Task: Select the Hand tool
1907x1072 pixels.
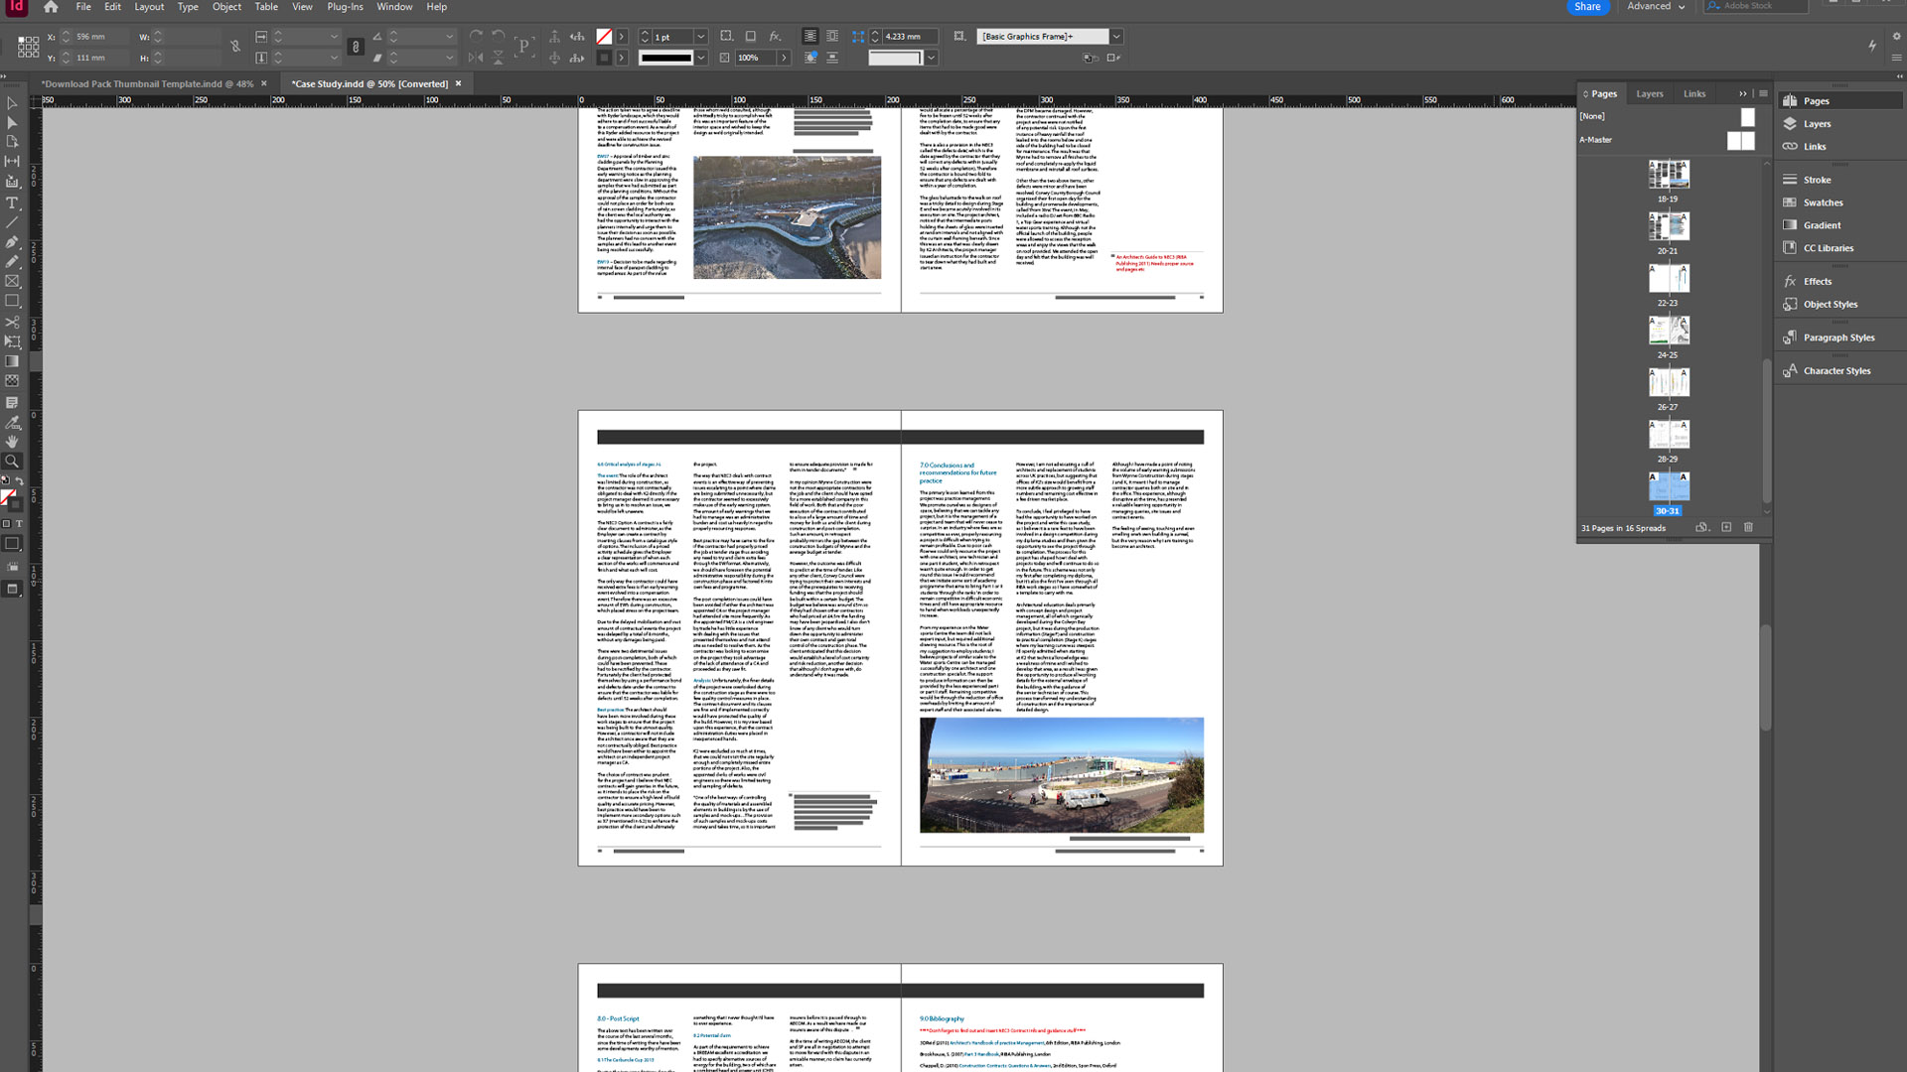Action: click(13, 441)
